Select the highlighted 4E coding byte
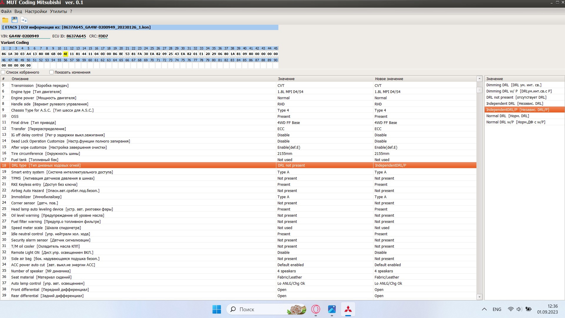 click(65, 54)
